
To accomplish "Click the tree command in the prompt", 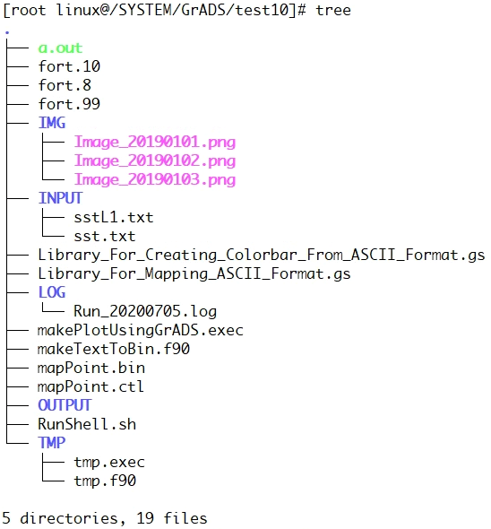I will click(333, 10).
